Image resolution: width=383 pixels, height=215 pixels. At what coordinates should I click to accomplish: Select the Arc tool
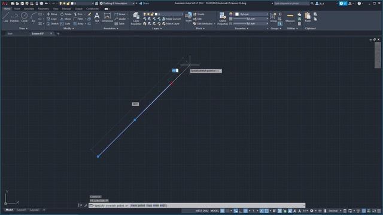34,17
